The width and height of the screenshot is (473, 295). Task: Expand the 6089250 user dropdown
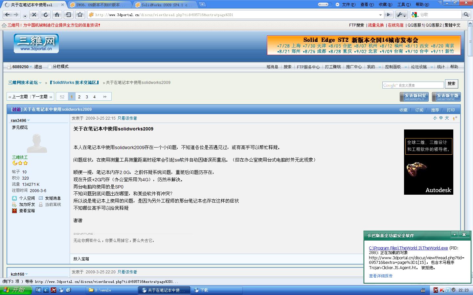click(x=31, y=67)
